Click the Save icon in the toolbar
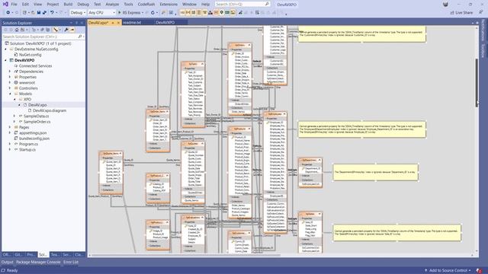The image size is (488, 274). click(39, 13)
